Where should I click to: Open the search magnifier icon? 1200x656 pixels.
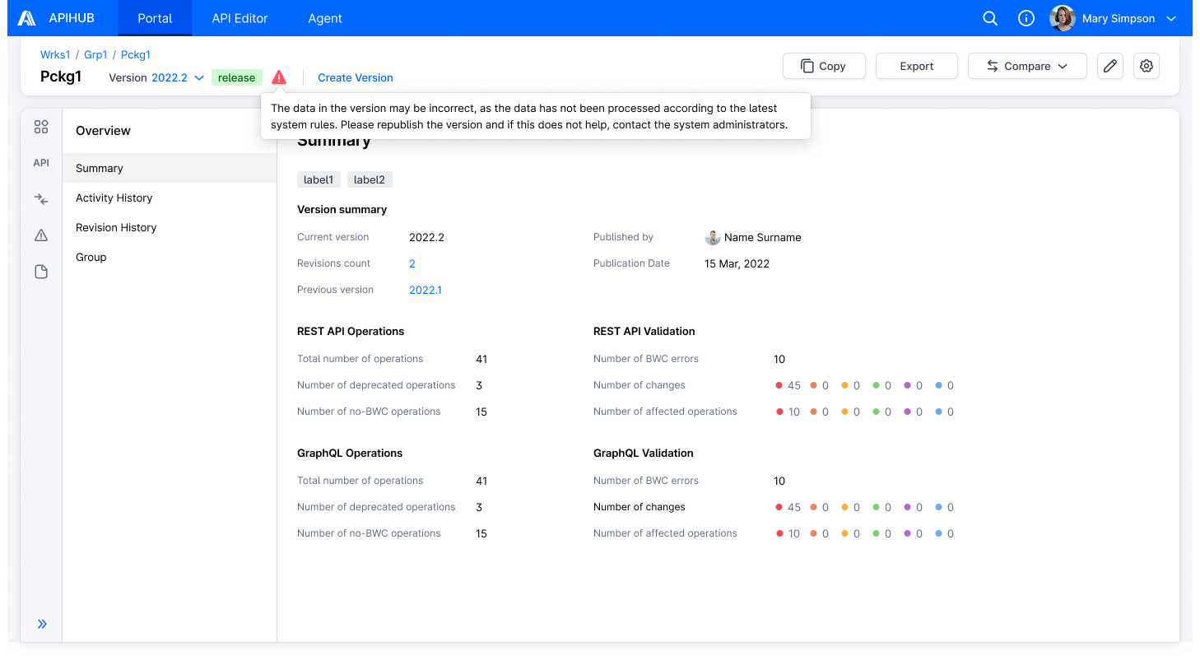point(991,18)
